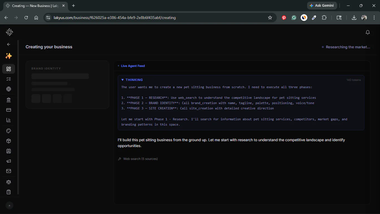Collapse the THINKING section

tap(132, 80)
